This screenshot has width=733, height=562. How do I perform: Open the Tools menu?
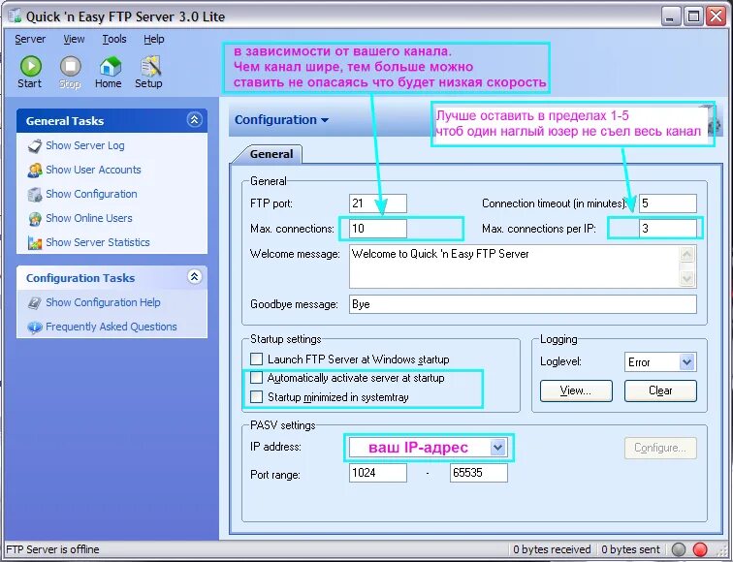point(114,39)
